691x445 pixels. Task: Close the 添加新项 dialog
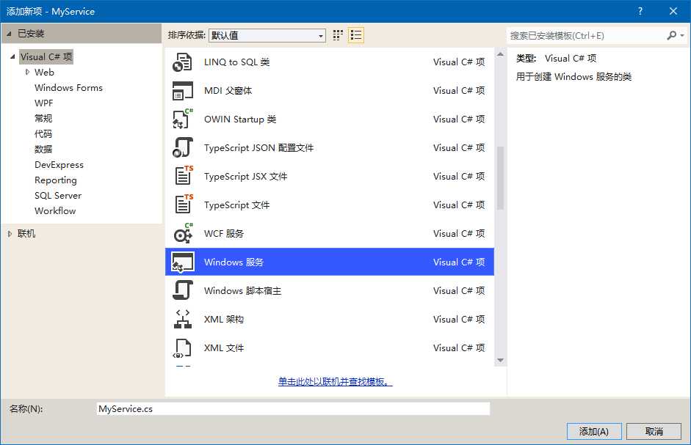click(673, 12)
